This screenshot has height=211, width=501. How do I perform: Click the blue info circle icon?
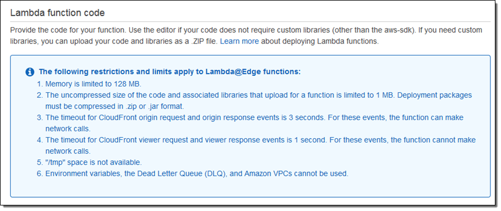click(30, 72)
